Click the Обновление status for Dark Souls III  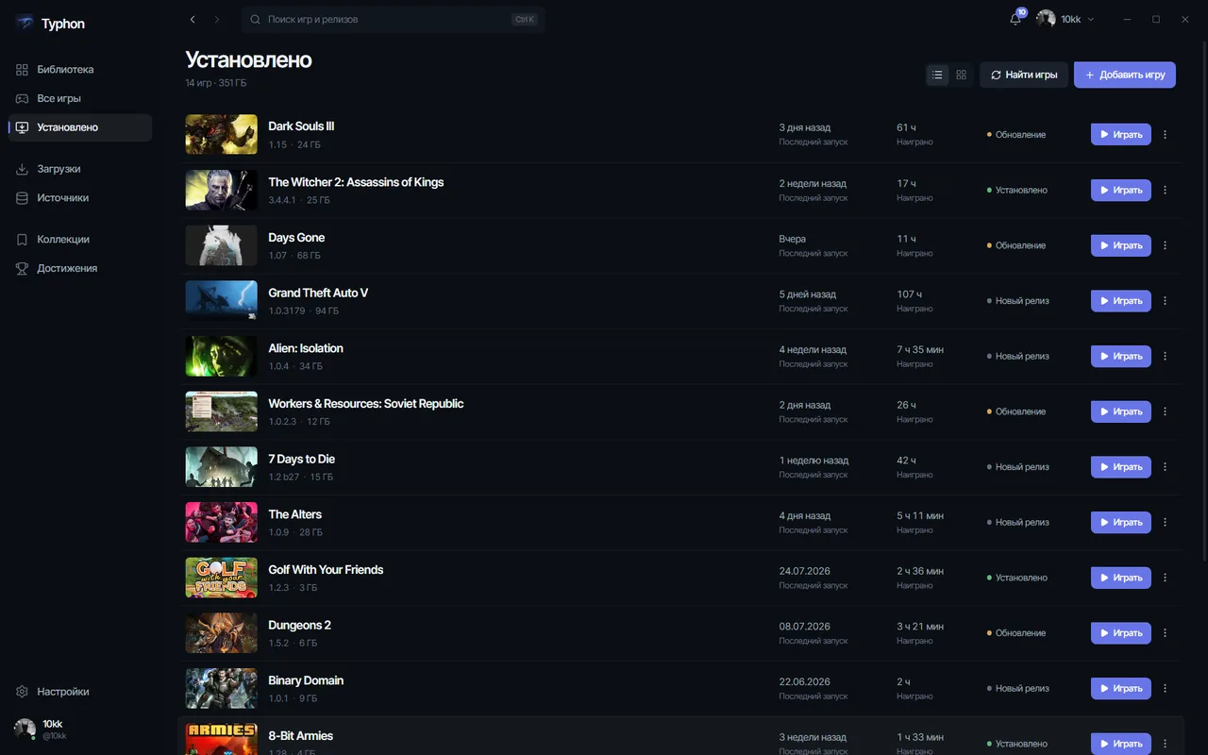[1016, 135]
